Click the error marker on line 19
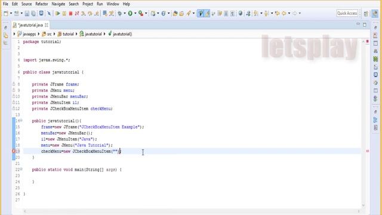The image size is (382, 215). (x=14, y=151)
